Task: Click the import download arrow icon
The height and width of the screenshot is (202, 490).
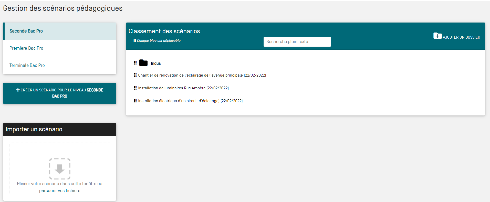Action: [x=60, y=169]
